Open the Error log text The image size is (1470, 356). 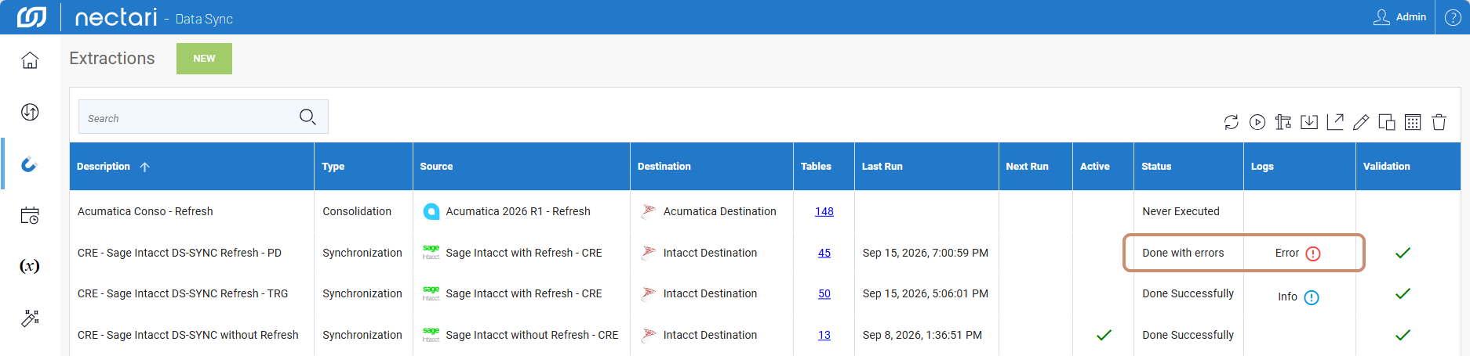(1287, 253)
